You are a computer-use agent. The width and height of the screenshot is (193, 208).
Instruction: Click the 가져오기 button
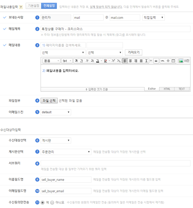134,53
